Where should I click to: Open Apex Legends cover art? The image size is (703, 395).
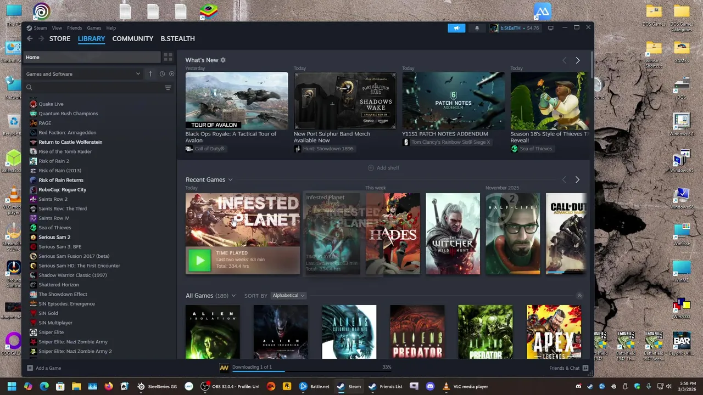pos(554,332)
